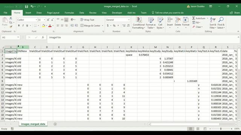This screenshot has height=135, width=241.
Task: Toggle Underline formatting
Action: click(x=27, y=25)
